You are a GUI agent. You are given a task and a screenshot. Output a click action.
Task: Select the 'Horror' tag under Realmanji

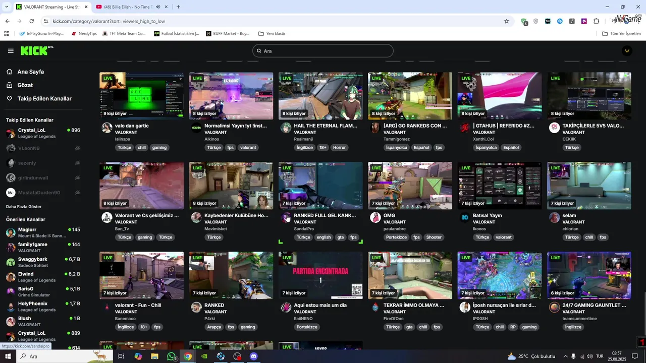tap(339, 148)
